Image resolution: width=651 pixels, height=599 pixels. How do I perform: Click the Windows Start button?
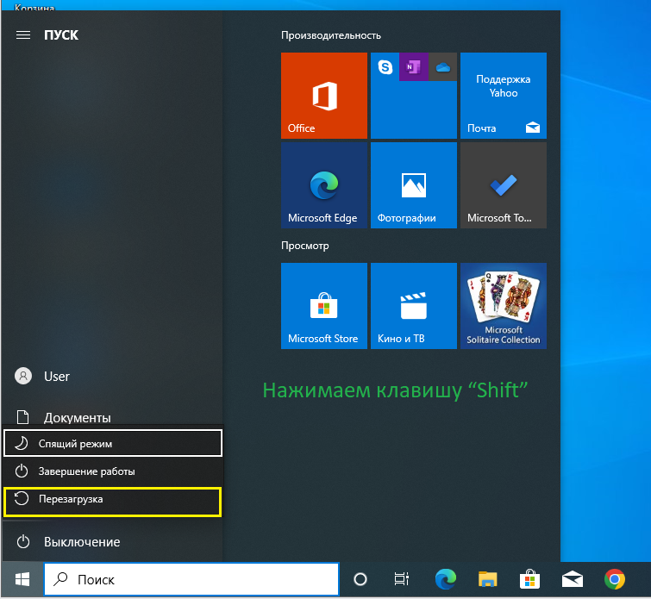tap(22, 579)
